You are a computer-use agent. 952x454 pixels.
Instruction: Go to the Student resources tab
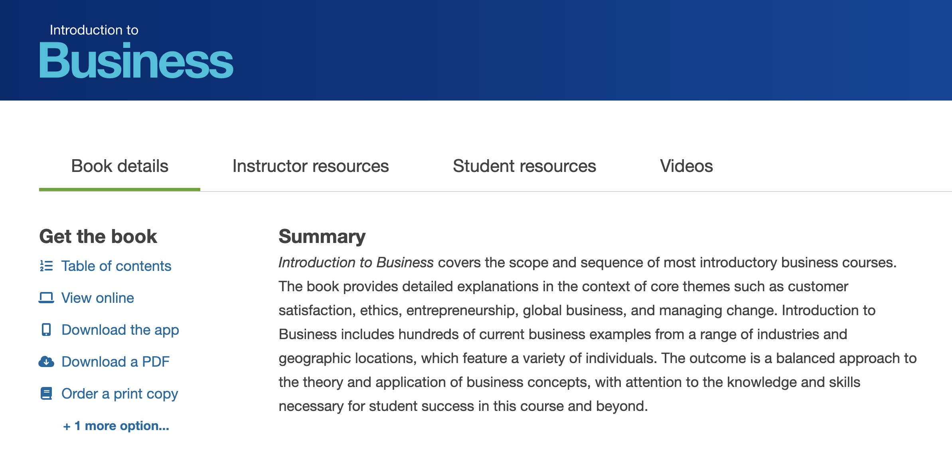coord(524,166)
